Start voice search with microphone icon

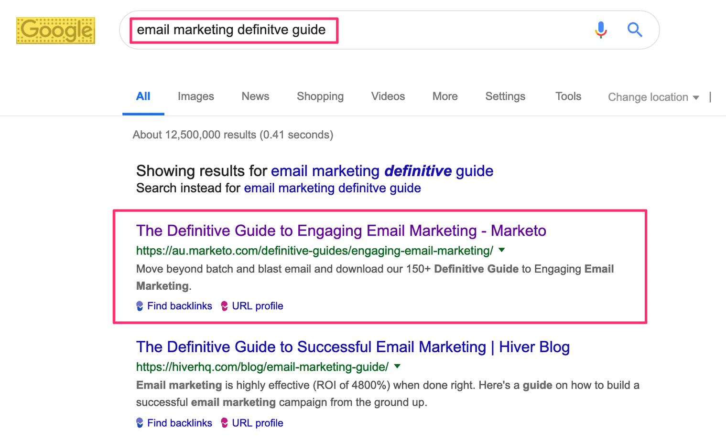coord(601,30)
